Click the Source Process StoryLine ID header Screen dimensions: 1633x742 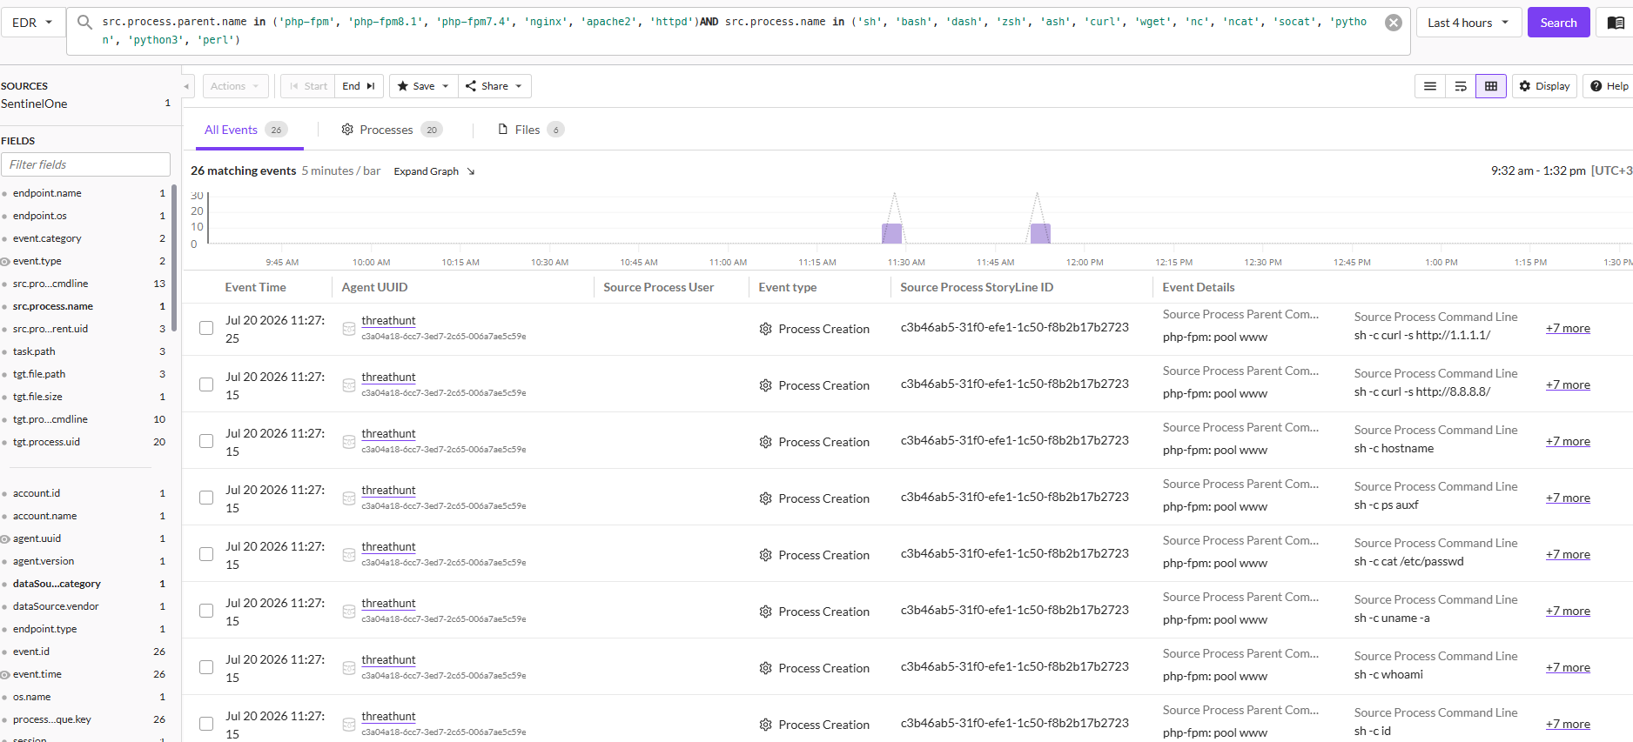point(977,287)
